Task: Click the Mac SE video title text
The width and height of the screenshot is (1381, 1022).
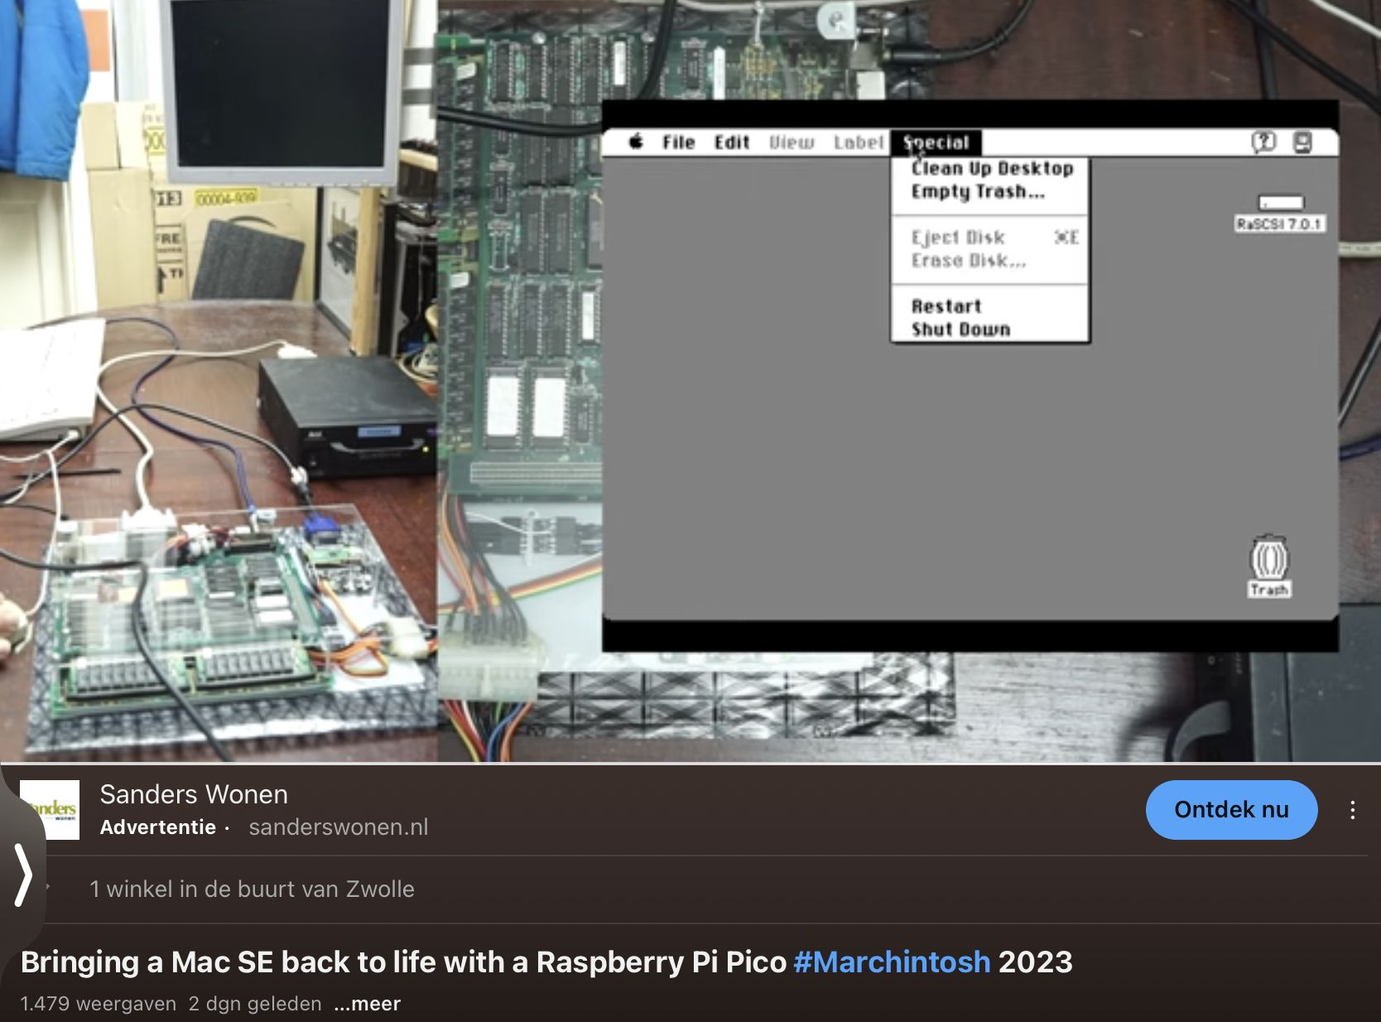Action: pyautogui.click(x=546, y=962)
